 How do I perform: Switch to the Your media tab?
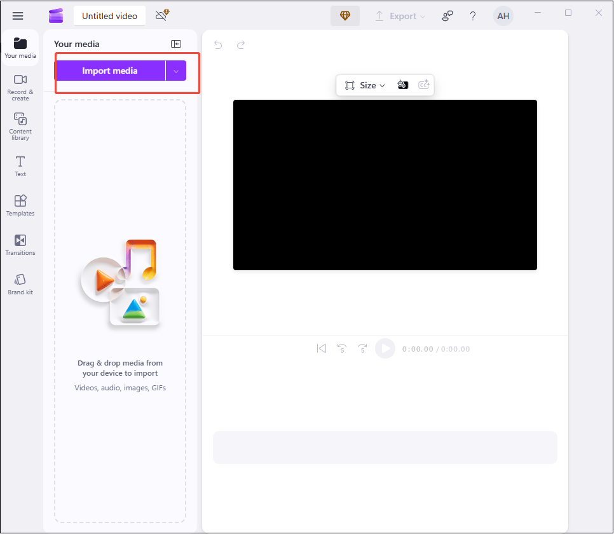coord(20,48)
